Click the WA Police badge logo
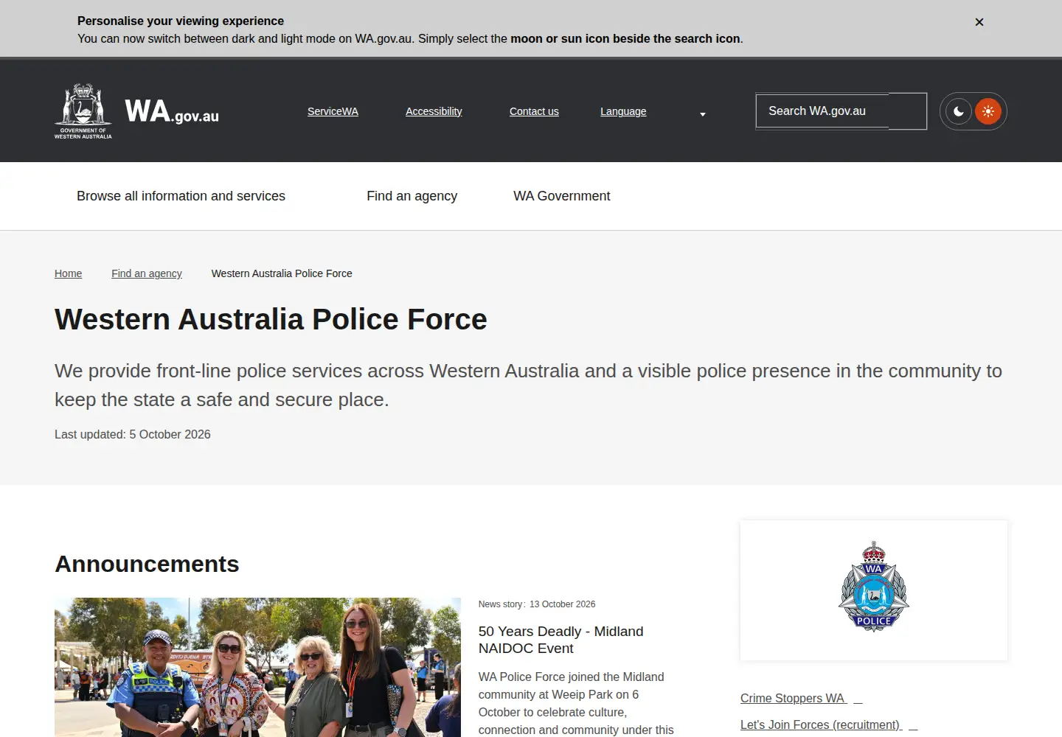Screen dimensions: 1062x737 click(874, 587)
